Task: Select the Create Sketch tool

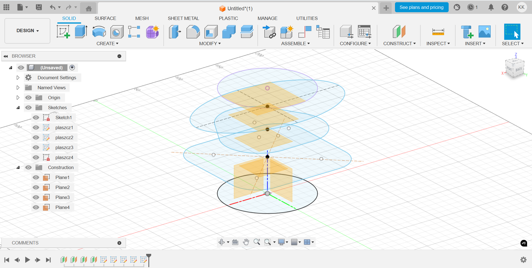Action: tap(63, 32)
